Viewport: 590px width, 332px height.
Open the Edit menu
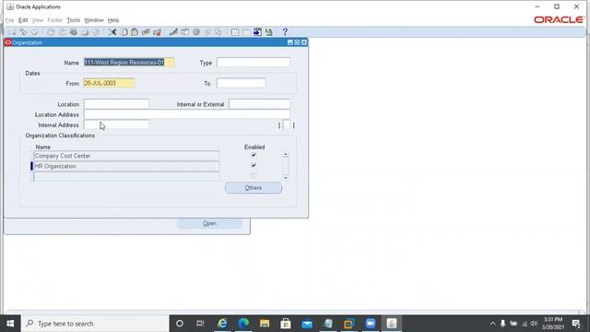[x=23, y=20]
